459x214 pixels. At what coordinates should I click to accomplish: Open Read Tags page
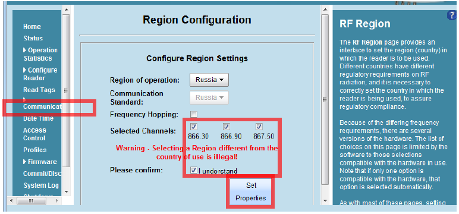pyautogui.click(x=39, y=90)
